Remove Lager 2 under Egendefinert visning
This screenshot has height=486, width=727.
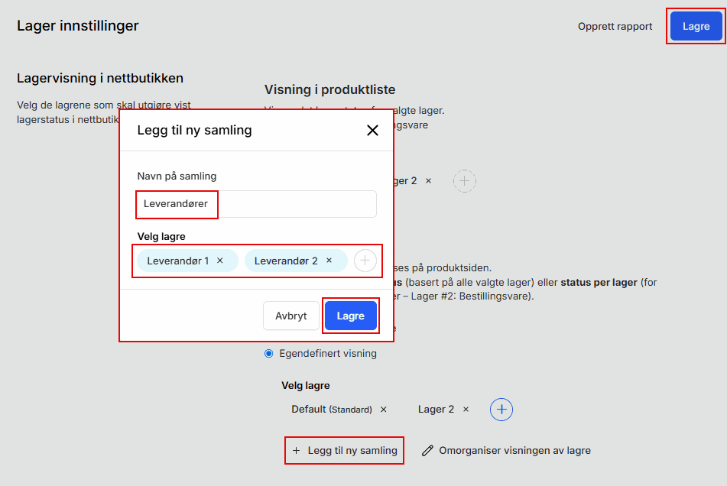(x=466, y=410)
